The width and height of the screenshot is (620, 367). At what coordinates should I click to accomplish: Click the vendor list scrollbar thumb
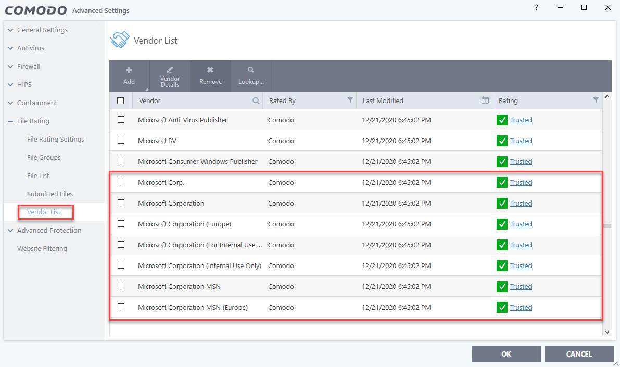click(x=608, y=226)
